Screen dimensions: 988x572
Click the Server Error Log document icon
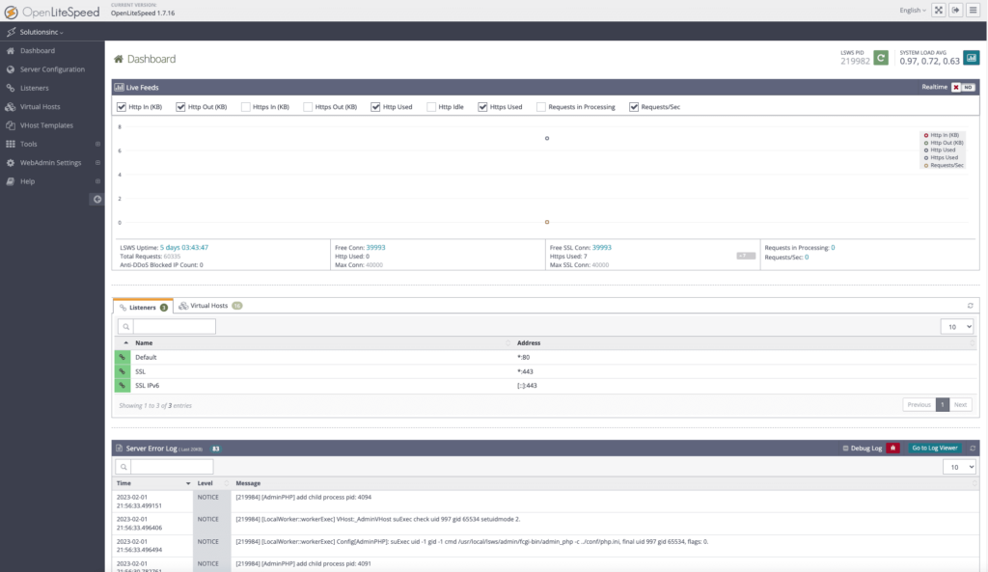(119, 449)
